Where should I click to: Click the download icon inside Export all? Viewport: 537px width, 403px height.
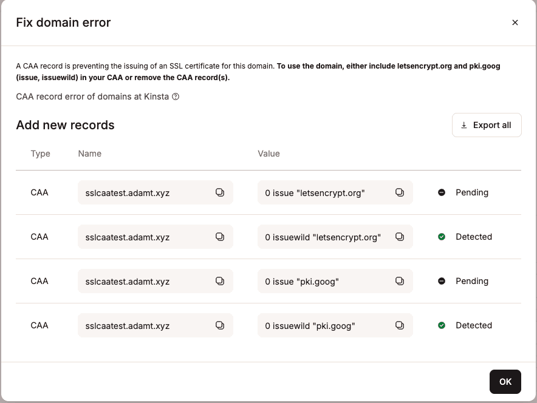[464, 124]
